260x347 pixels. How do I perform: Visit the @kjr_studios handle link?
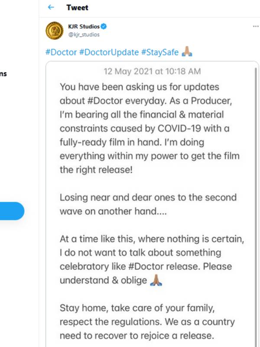[84, 35]
